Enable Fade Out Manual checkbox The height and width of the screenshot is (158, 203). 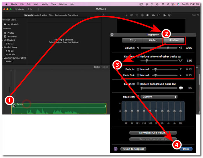point(138,75)
